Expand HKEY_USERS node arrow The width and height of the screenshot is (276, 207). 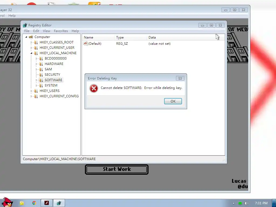pos(31,91)
